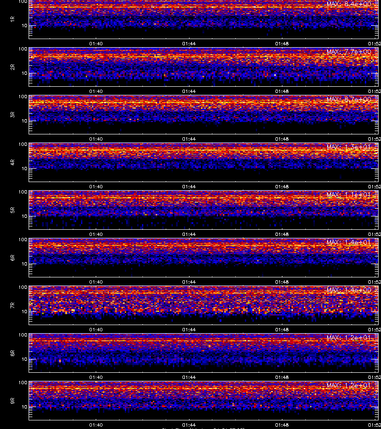Select the MAX: 1.2e+01 annotation in 9R panel
Image resolution: width=381 pixels, height=429 pixels.
[349, 386]
